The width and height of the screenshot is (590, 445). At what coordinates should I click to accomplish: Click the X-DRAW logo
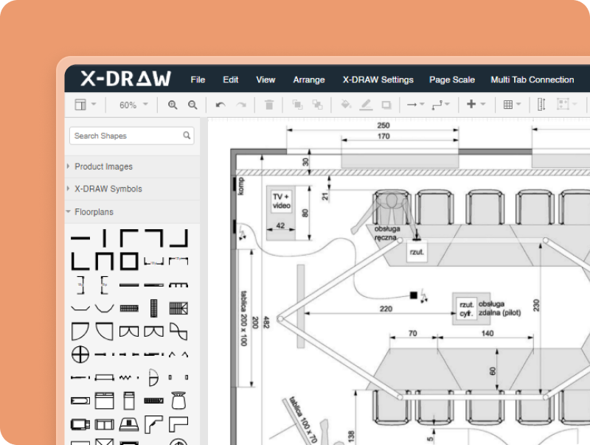[125, 79]
